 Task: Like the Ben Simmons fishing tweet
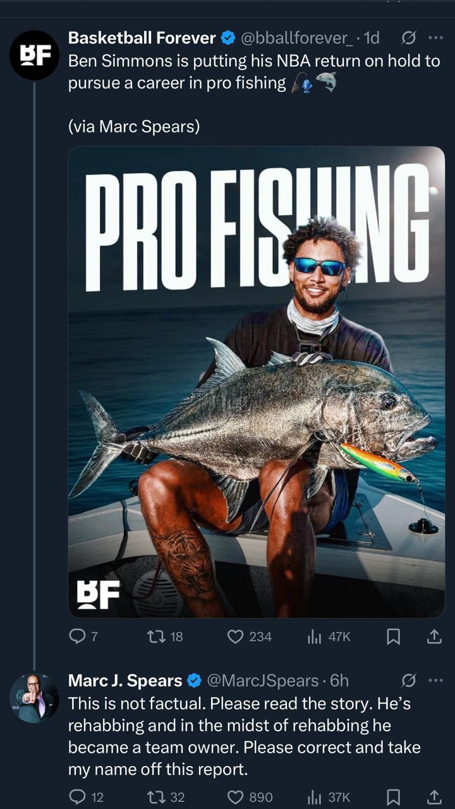point(250,637)
